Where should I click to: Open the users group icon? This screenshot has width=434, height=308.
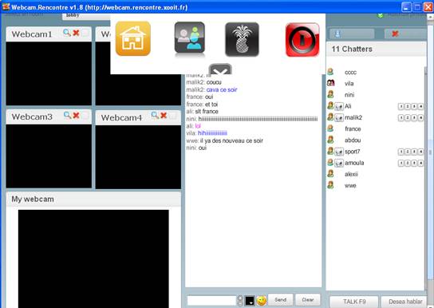190,38
